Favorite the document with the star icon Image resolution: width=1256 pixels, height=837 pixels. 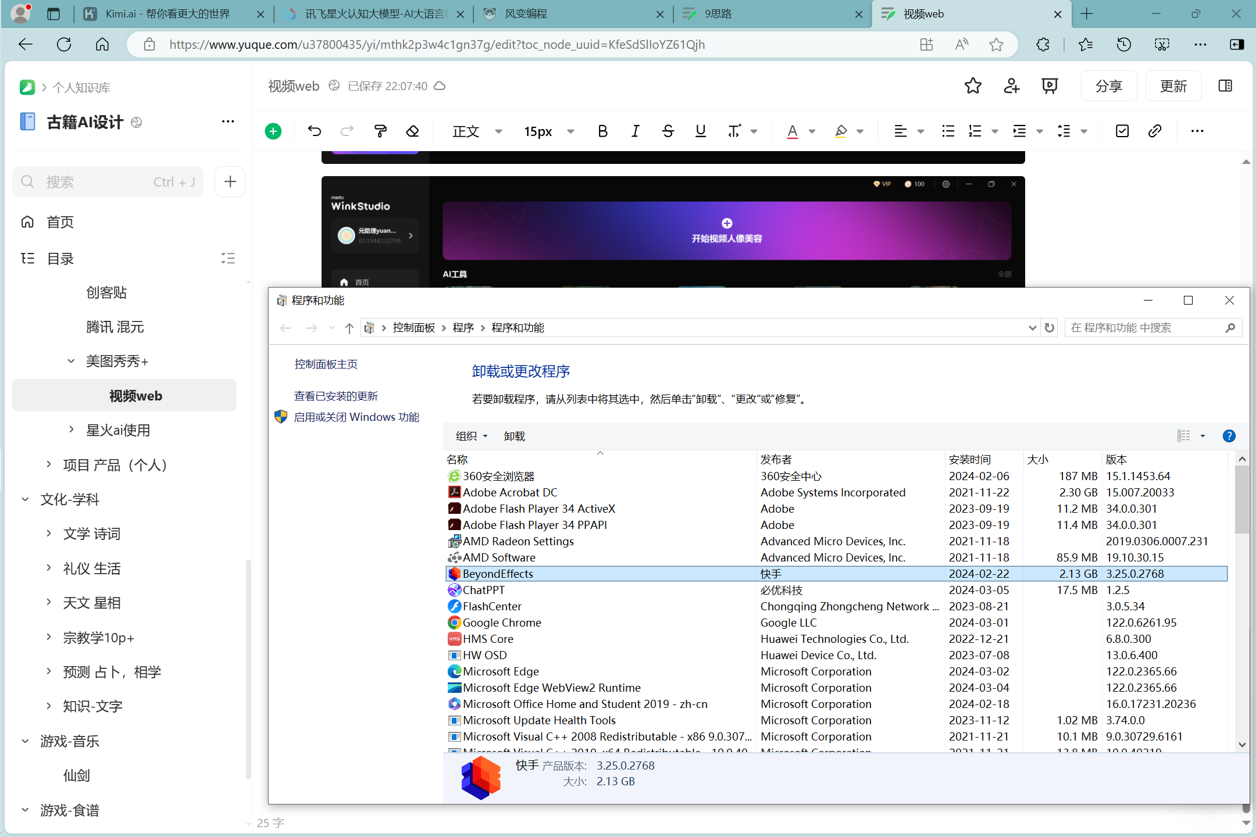pos(973,86)
